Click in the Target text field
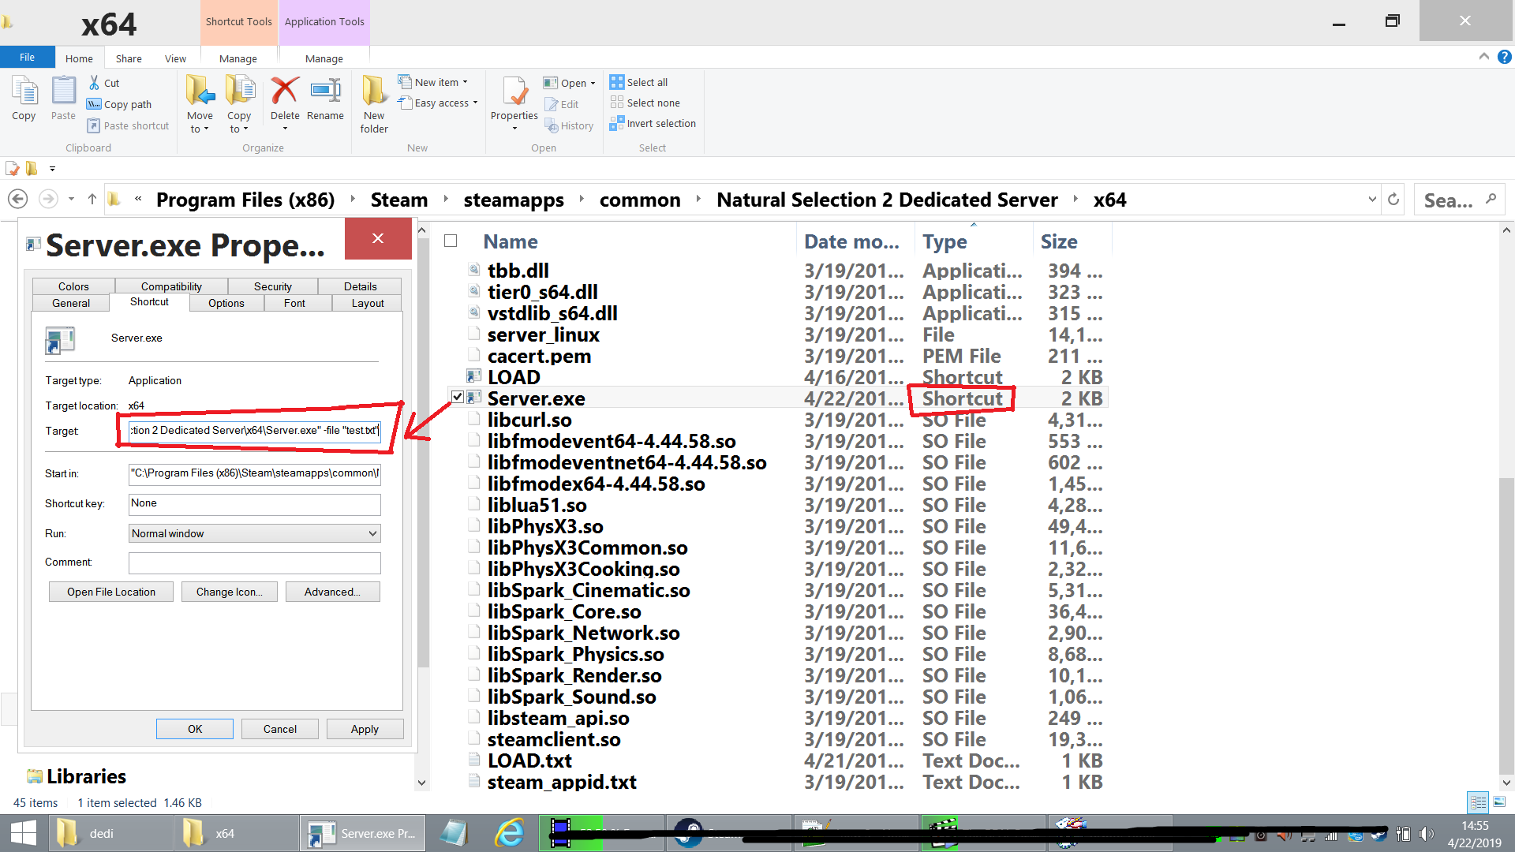 [254, 431]
